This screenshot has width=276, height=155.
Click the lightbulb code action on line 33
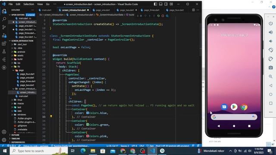tap(51, 116)
